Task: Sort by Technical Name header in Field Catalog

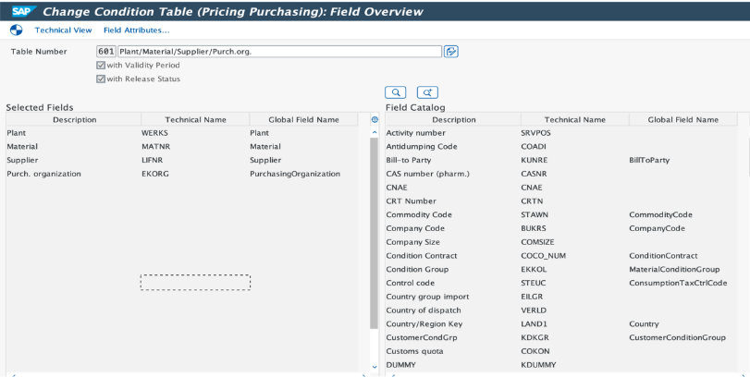Action: [574, 119]
